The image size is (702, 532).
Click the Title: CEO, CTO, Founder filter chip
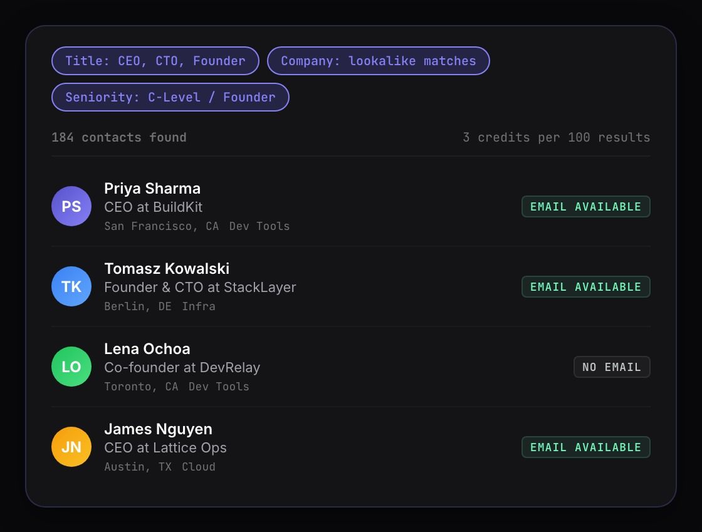click(155, 61)
